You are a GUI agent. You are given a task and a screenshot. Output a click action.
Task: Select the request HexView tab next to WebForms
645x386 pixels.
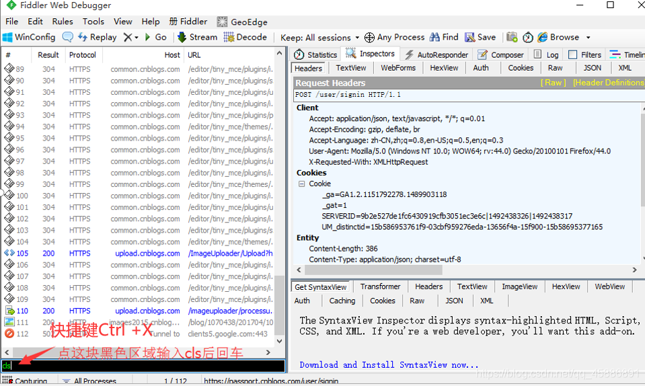pos(444,68)
